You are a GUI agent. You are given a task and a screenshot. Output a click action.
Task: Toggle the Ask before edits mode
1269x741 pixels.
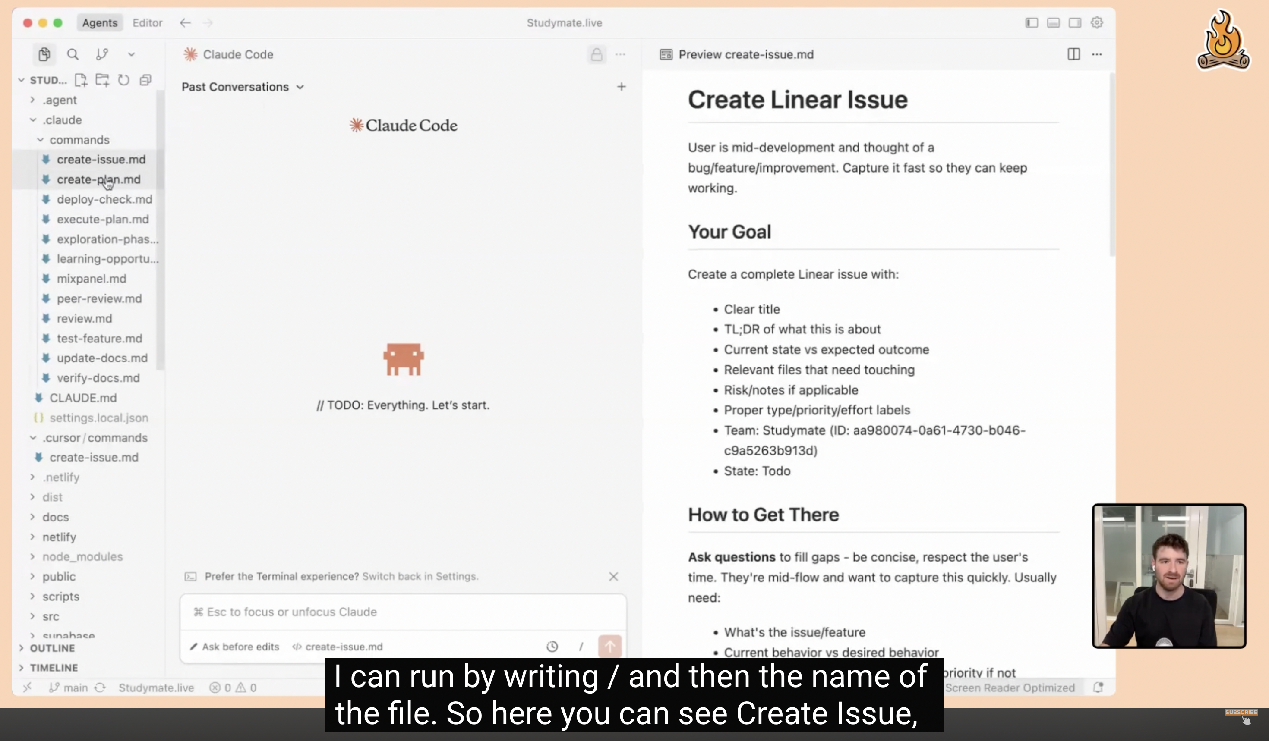(x=235, y=647)
